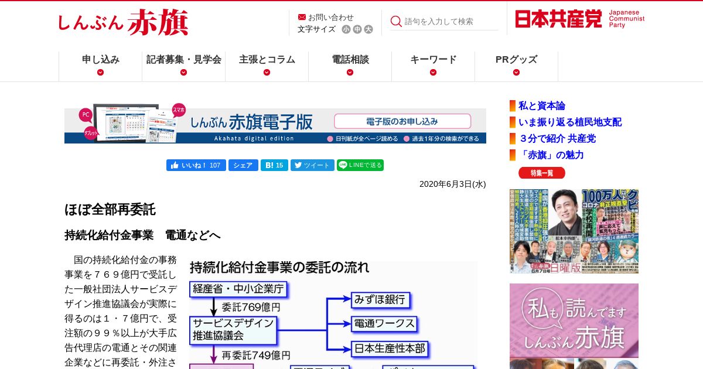Open the ３分で紹介 共産党 link
Image resolution: width=703 pixels, height=369 pixels.
[557, 139]
